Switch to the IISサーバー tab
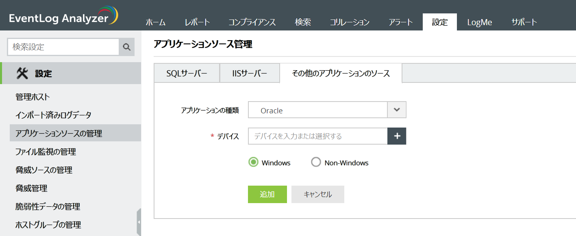The image size is (576, 236). tap(250, 74)
